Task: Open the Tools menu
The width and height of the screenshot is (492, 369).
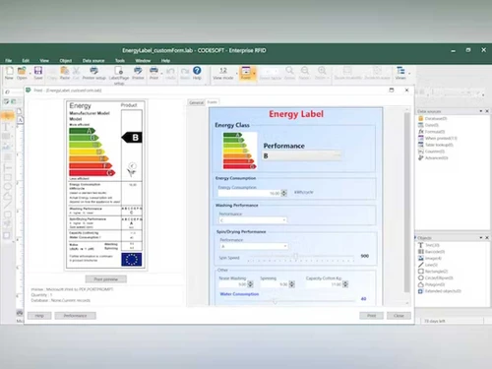Action: 120,61
